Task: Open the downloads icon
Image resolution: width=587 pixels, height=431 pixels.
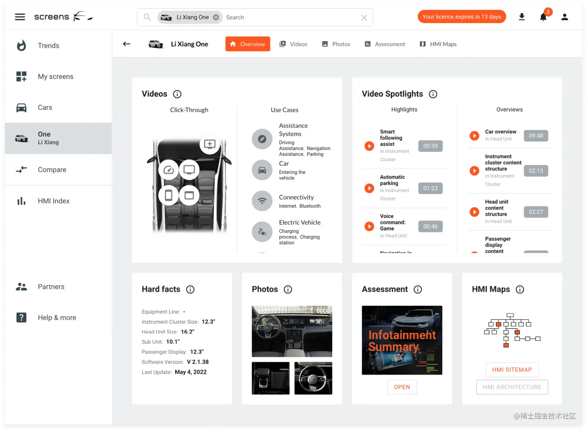Action: (x=522, y=17)
